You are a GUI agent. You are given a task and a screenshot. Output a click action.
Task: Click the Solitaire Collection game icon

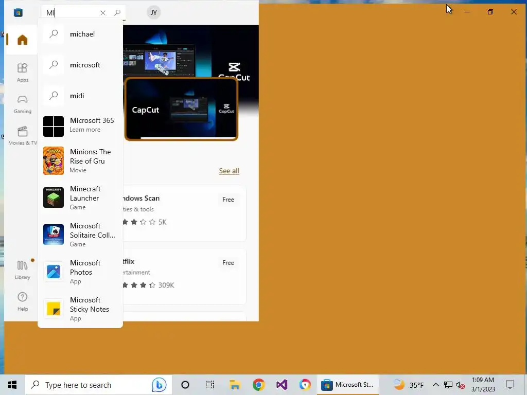point(54,235)
